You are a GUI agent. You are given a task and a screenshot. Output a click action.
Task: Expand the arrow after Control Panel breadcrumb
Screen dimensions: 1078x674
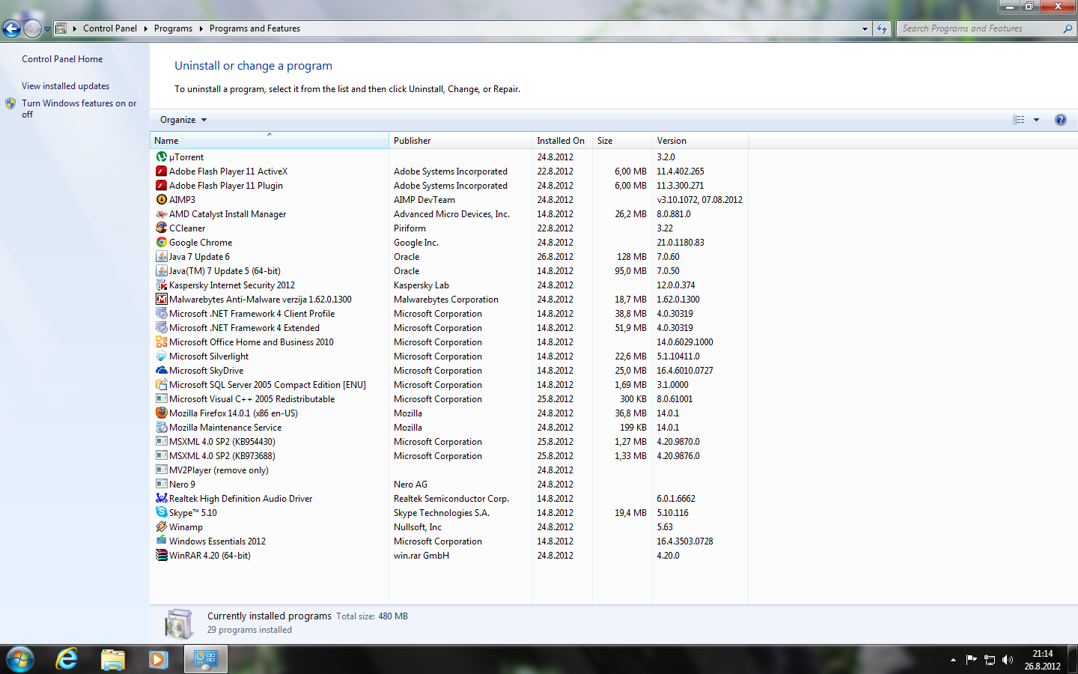(x=145, y=28)
